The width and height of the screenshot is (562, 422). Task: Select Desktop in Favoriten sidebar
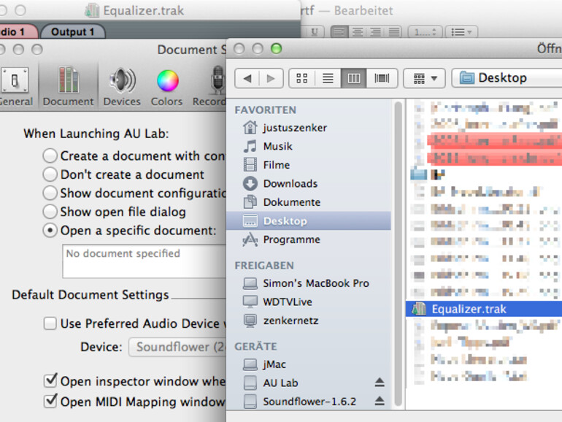[x=309, y=221]
